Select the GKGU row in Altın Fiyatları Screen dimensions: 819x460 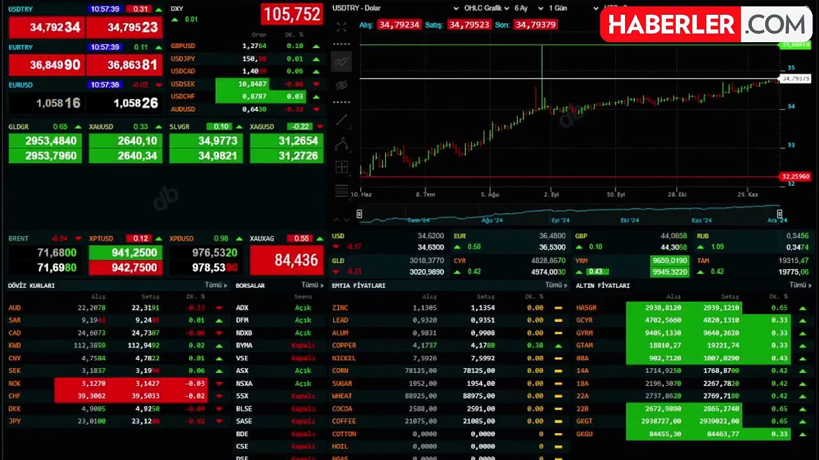click(x=694, y=434)
